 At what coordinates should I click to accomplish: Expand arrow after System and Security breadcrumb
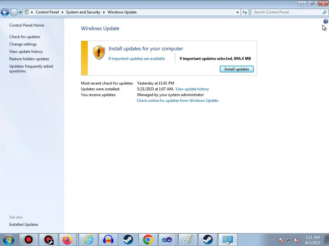104,12
